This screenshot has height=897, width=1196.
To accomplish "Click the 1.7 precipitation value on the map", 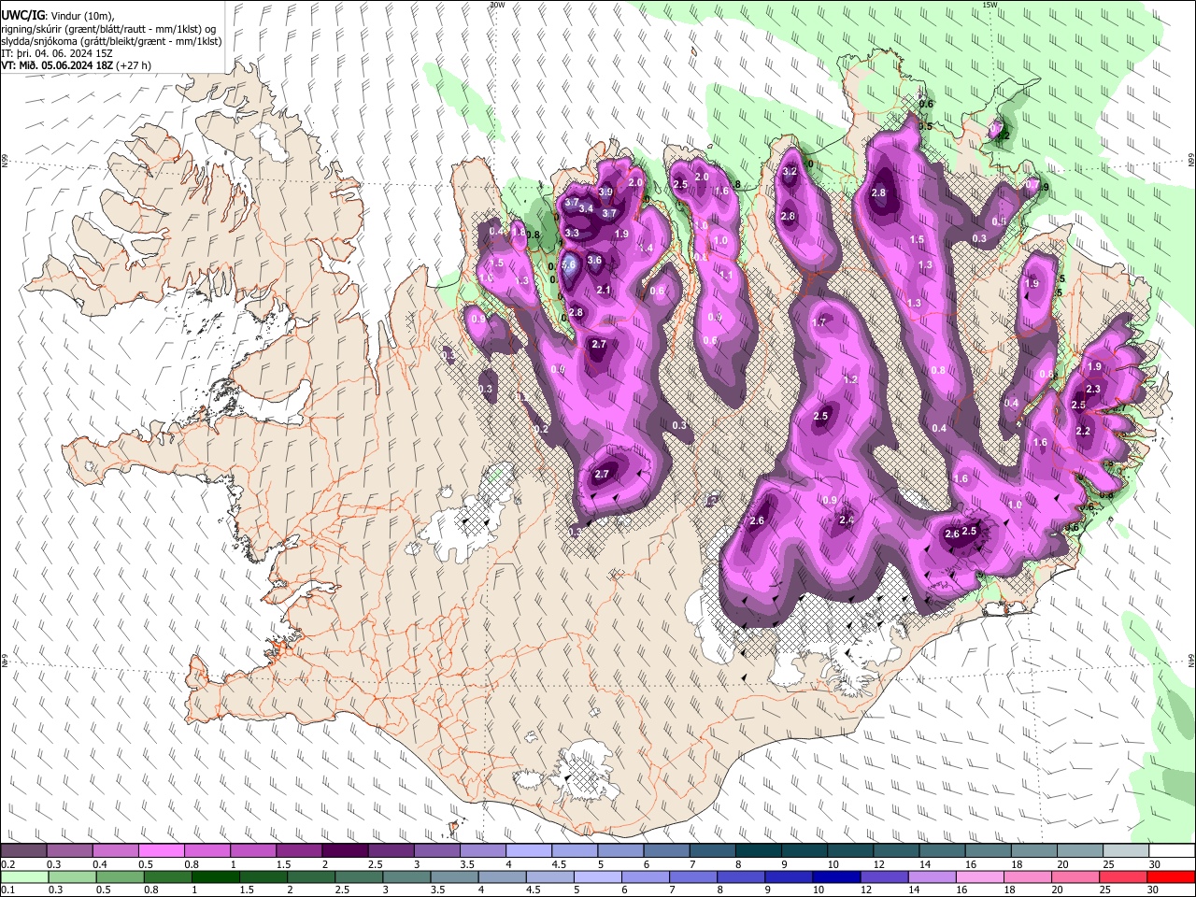I will click(x=819, y=322).
